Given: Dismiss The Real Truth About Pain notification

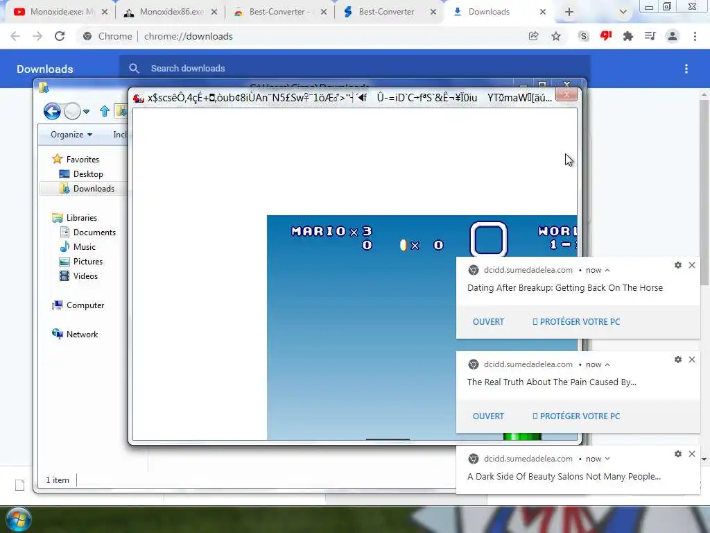Looking at the screenshot, I should pos(692,359).
